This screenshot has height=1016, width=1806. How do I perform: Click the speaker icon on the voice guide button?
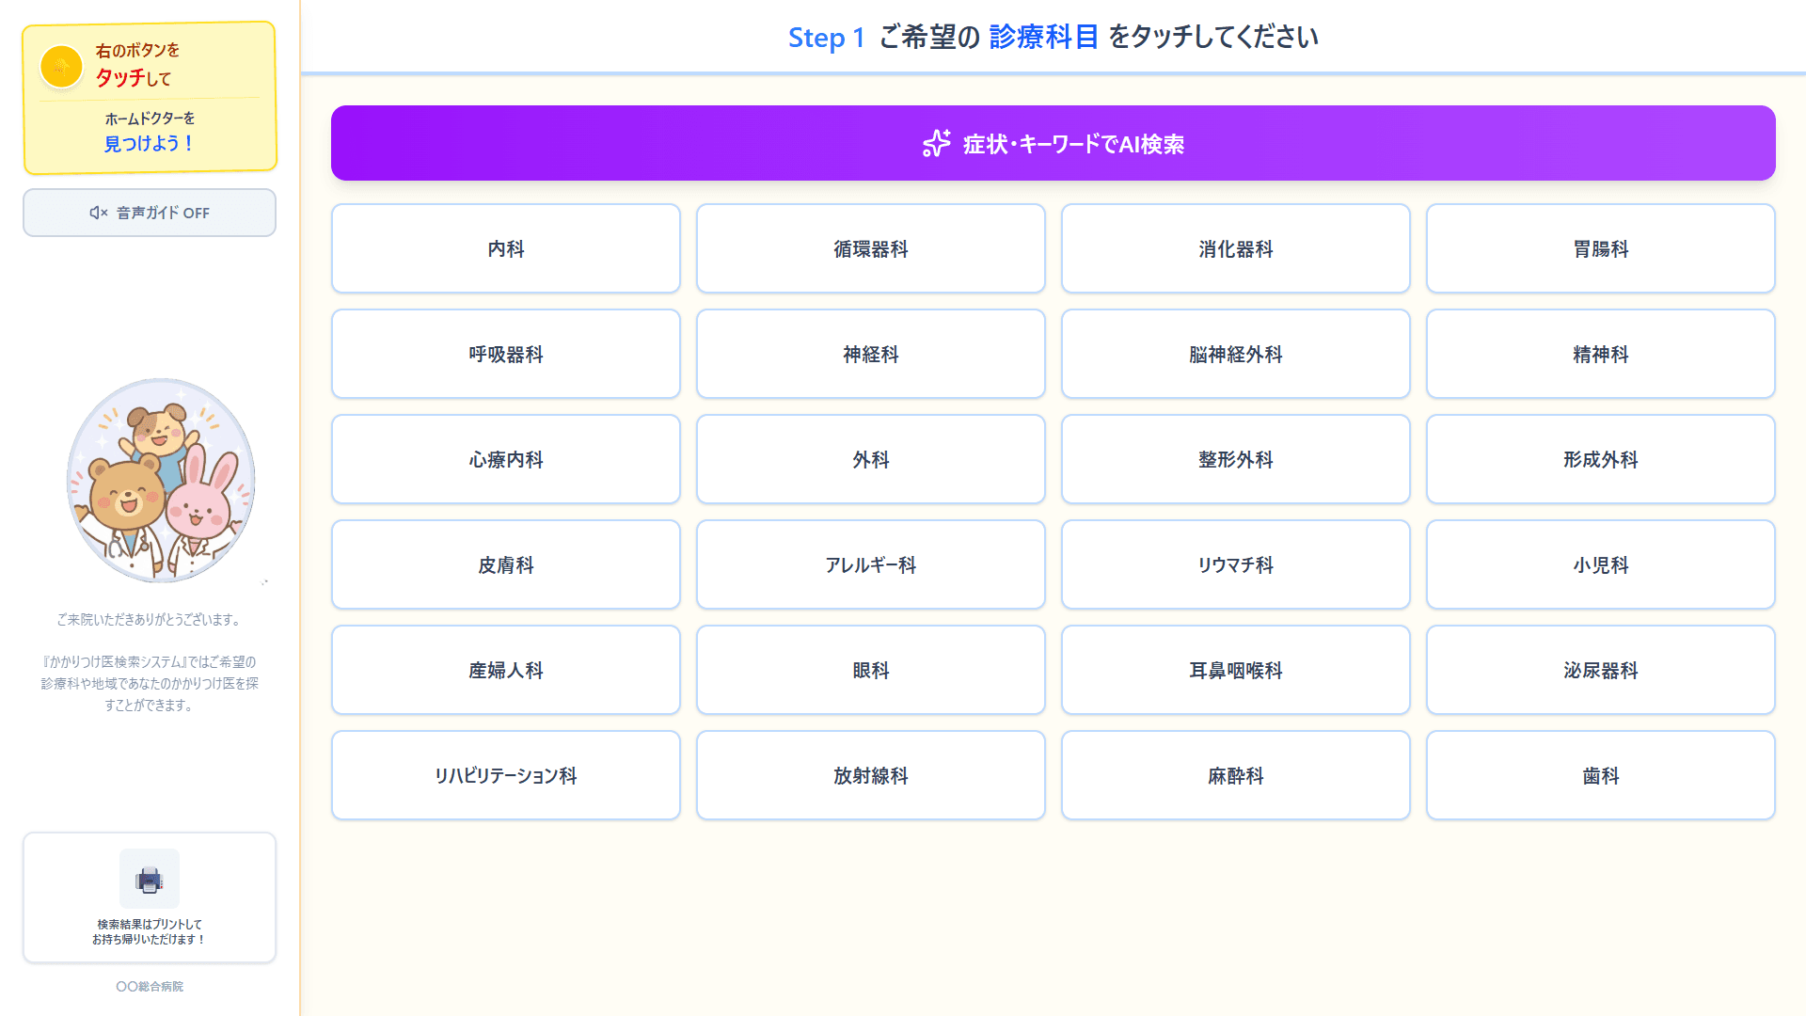click(x=99, y=213)
